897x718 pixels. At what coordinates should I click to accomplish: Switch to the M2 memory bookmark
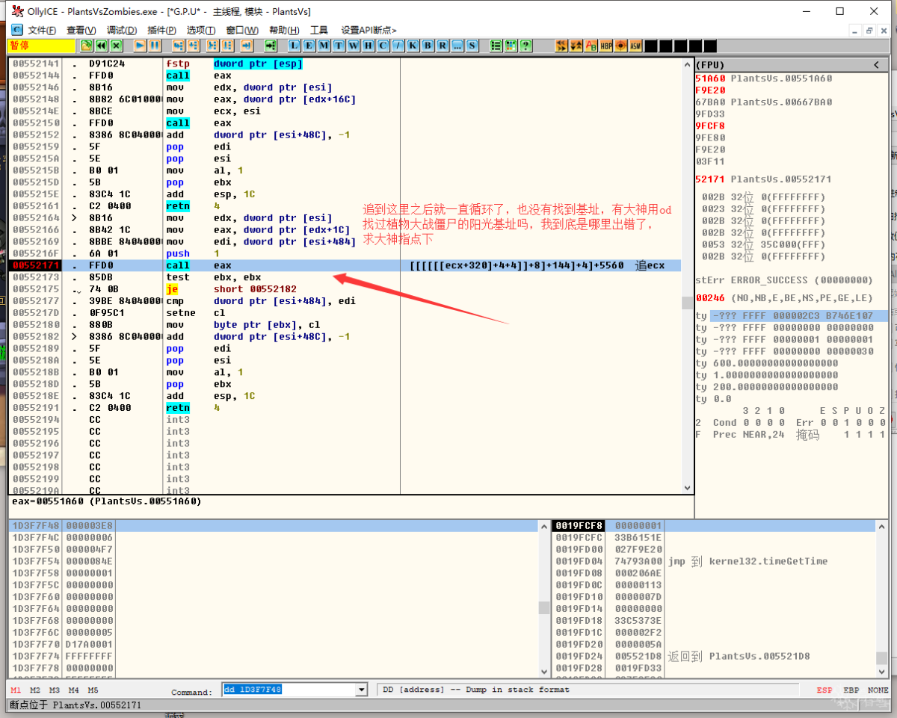click(x=35, y=690)
